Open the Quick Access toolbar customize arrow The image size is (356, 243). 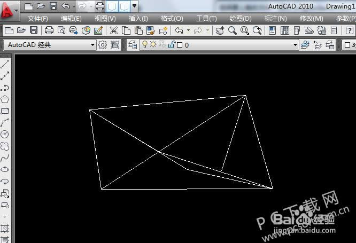[x=134, y=6]
